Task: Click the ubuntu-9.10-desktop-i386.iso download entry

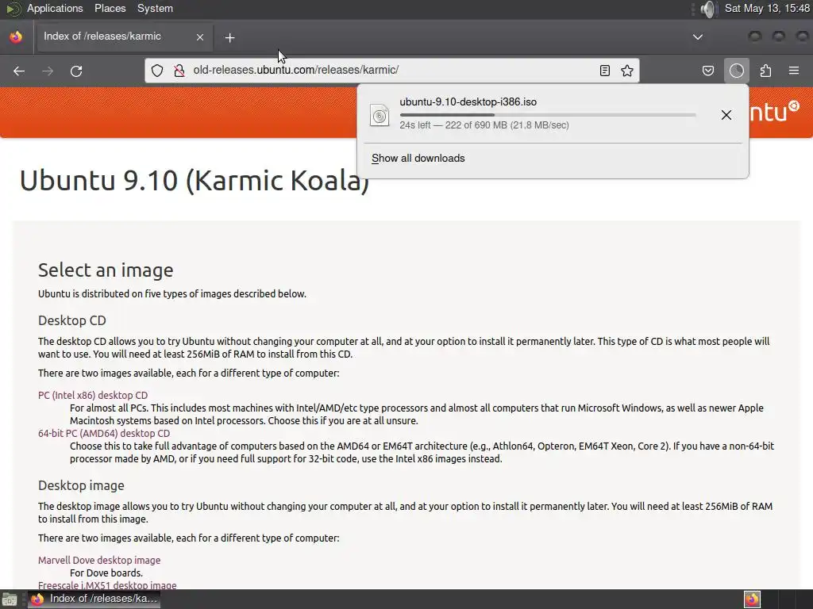Action: pyautogui.click(x=553, y=114)
